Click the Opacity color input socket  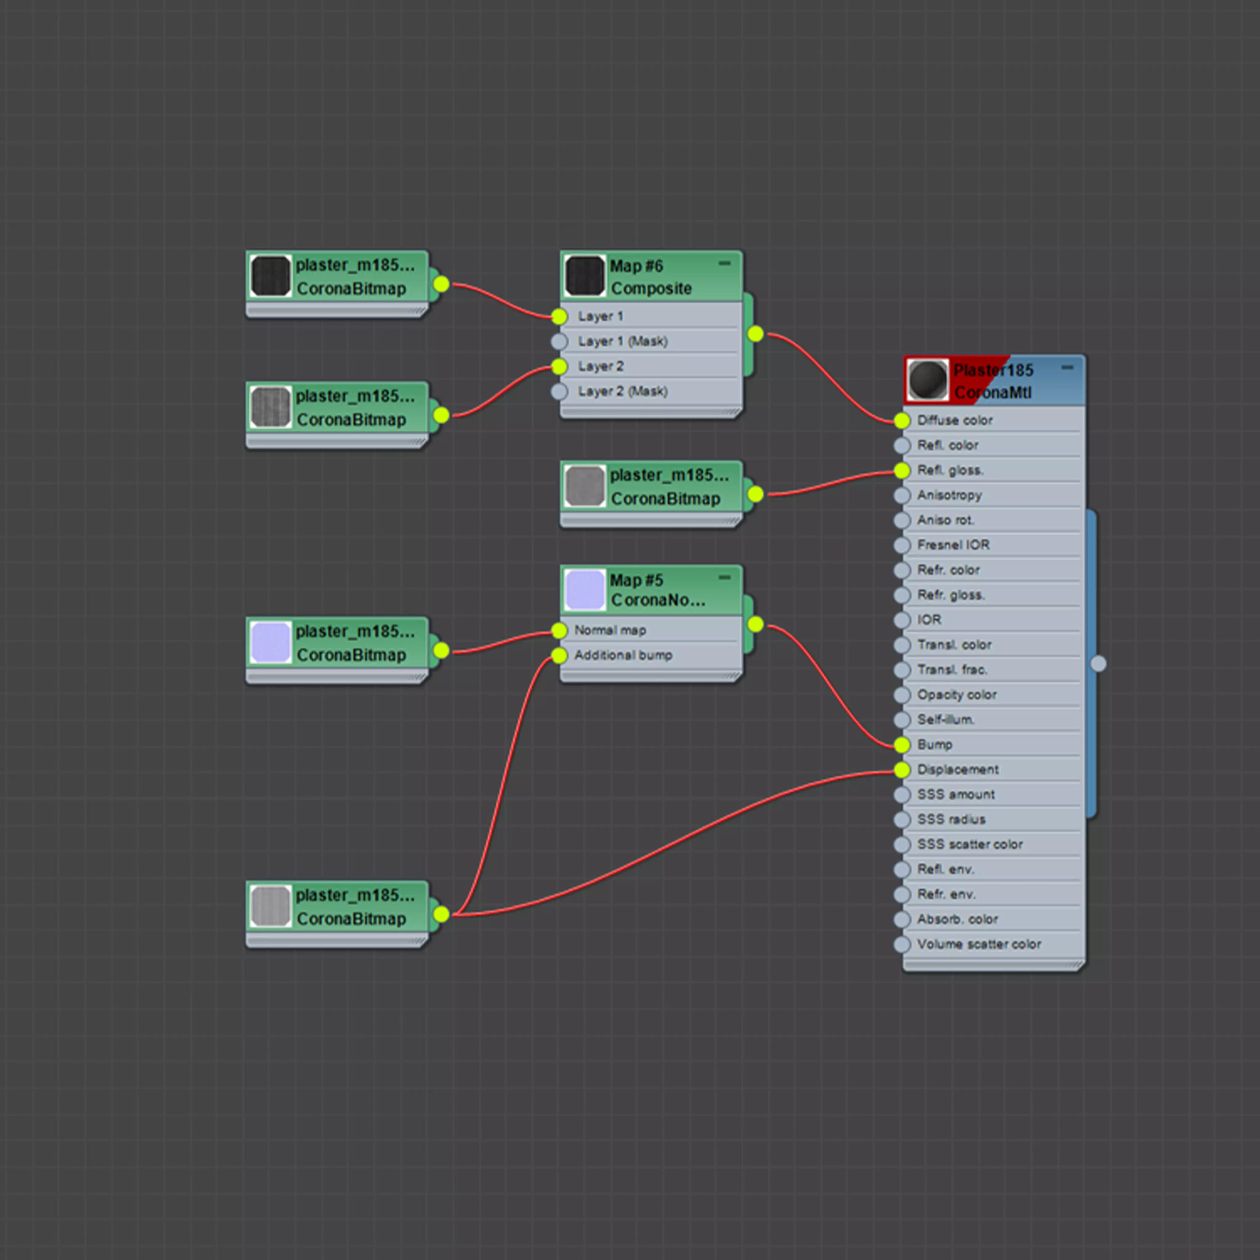[902, 695]
